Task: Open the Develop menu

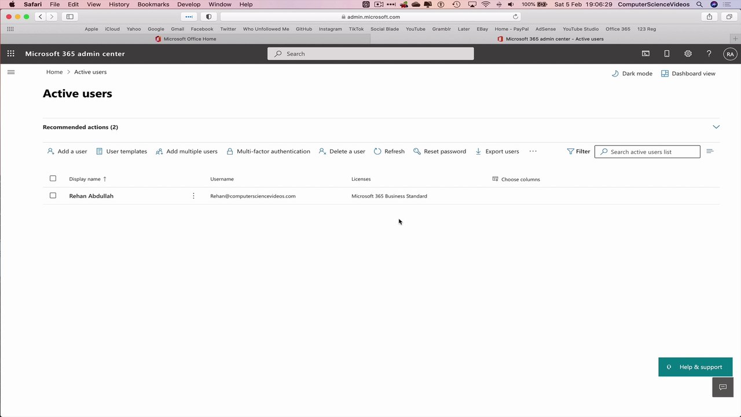Action: point(189,5)
